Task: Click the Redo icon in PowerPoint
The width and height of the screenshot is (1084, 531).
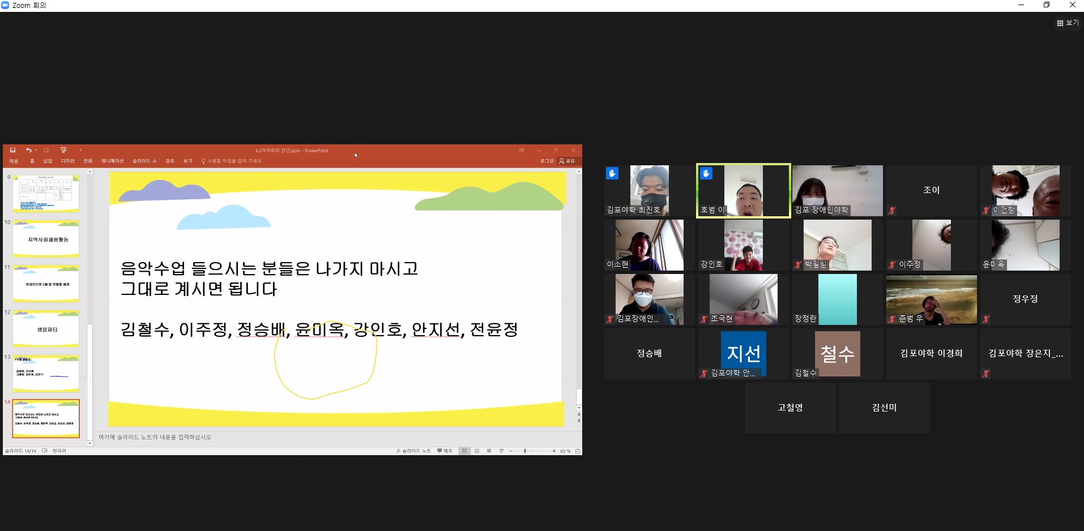Action: pos(46,151)
